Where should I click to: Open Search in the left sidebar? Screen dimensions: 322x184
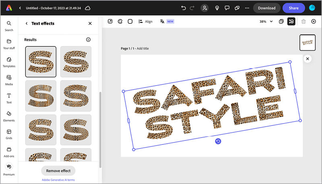click(x=9, y=26)
